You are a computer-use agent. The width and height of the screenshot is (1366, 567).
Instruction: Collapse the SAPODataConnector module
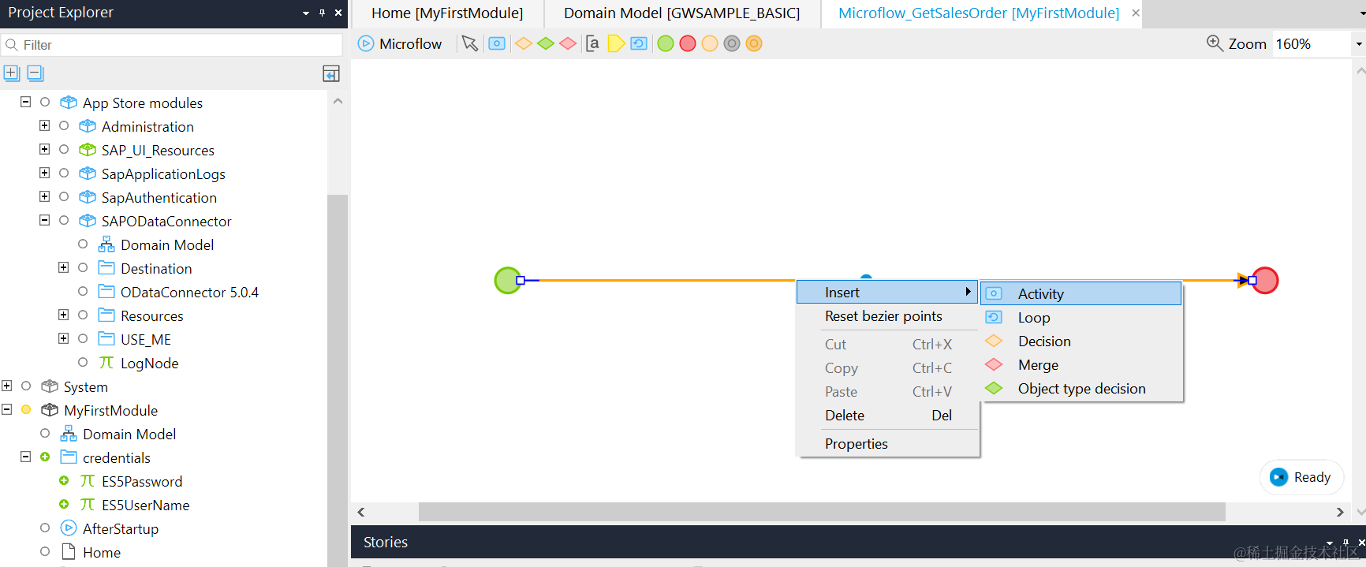(44, 220)
